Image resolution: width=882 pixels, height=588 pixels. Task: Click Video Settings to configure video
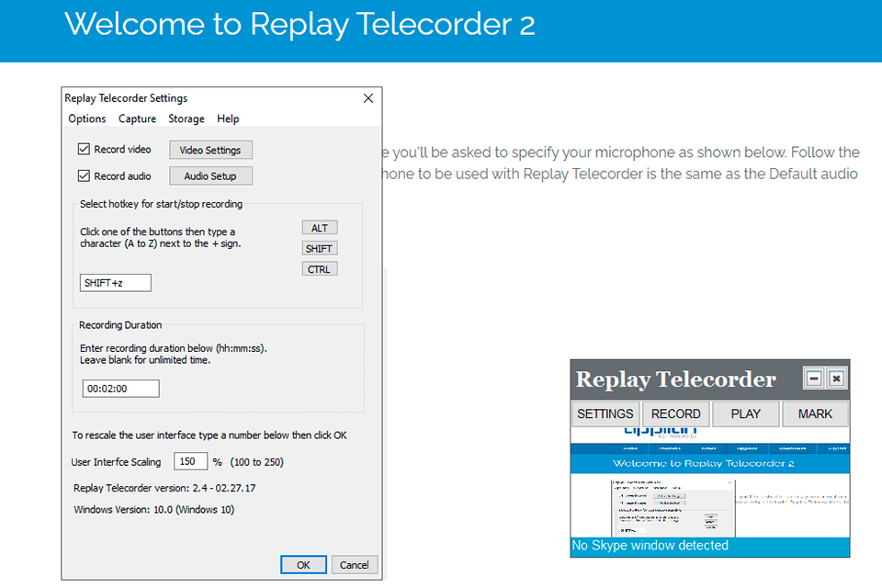pyautogui.click(x=210, y=149)
